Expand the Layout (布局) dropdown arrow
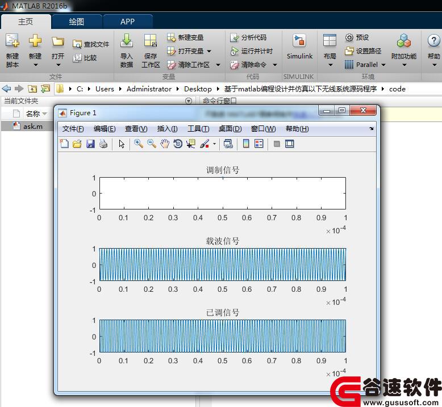This screenshot has height=407, width=442. coord(331,65)
